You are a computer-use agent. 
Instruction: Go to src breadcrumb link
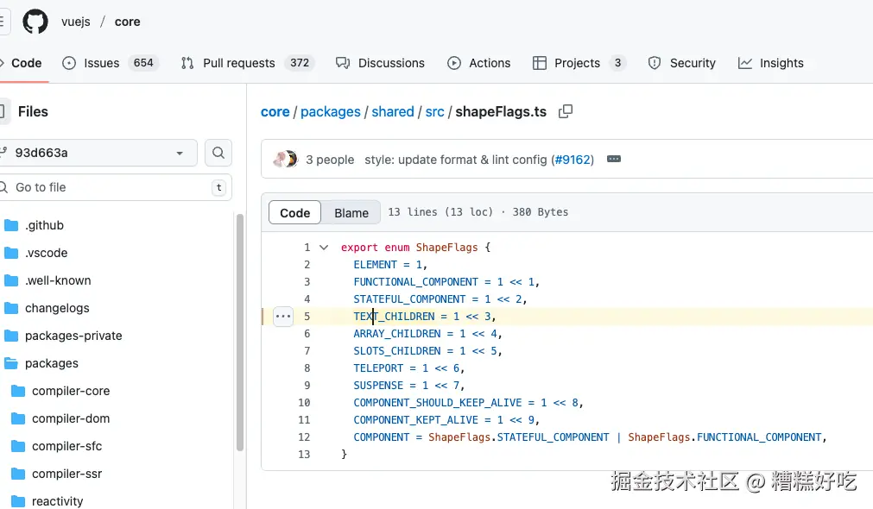click(x=435, y=112)
